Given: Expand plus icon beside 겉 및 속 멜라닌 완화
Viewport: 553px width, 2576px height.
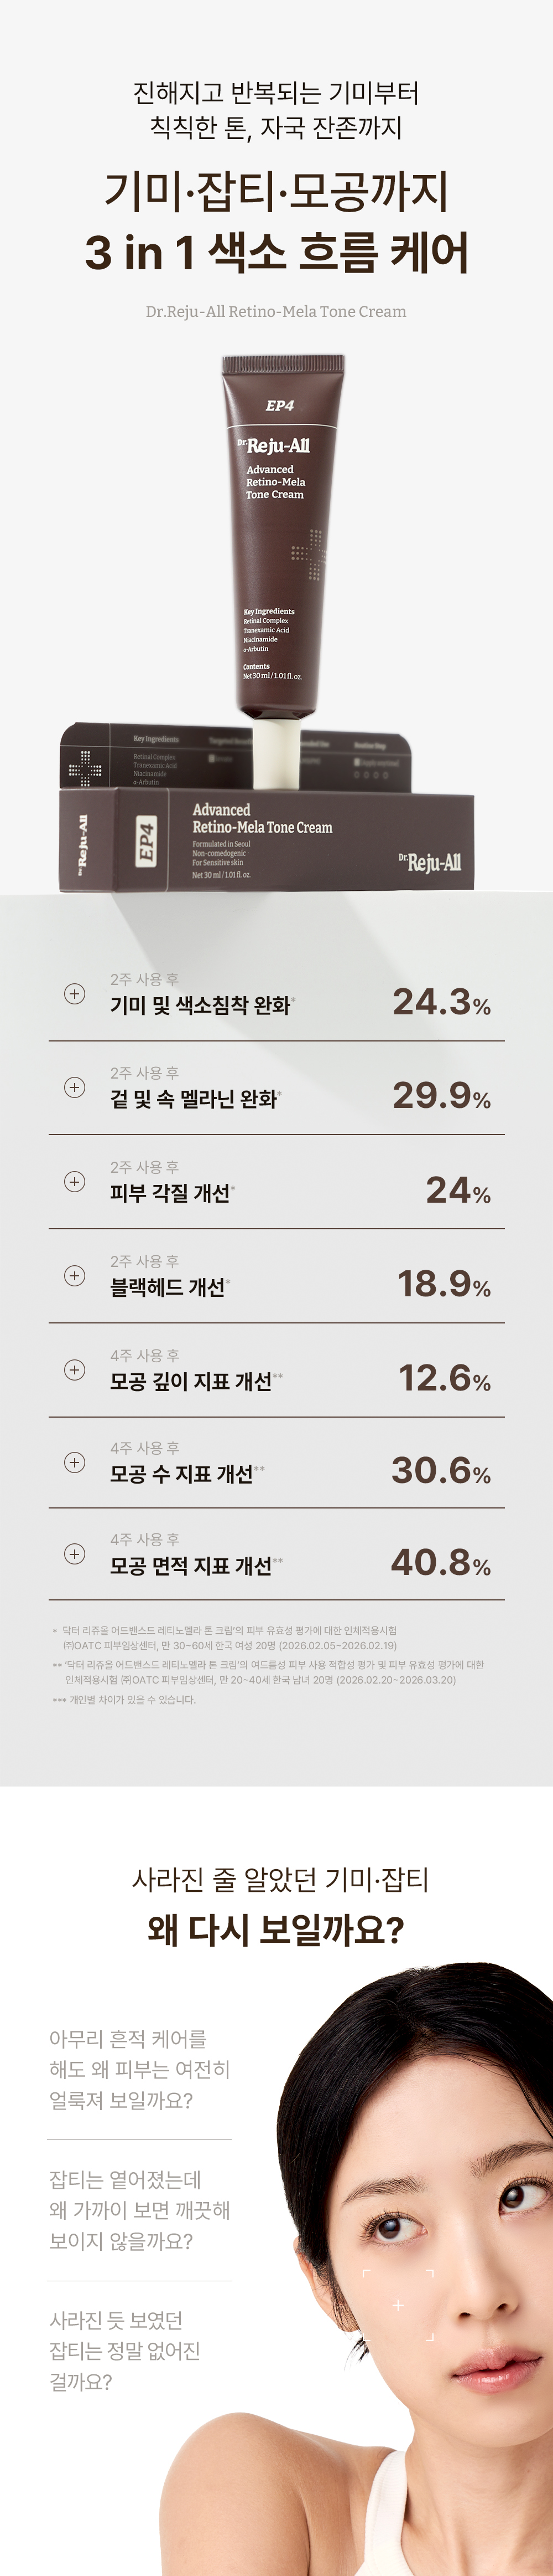Looking at the screenshot, I should point(75,1087).
